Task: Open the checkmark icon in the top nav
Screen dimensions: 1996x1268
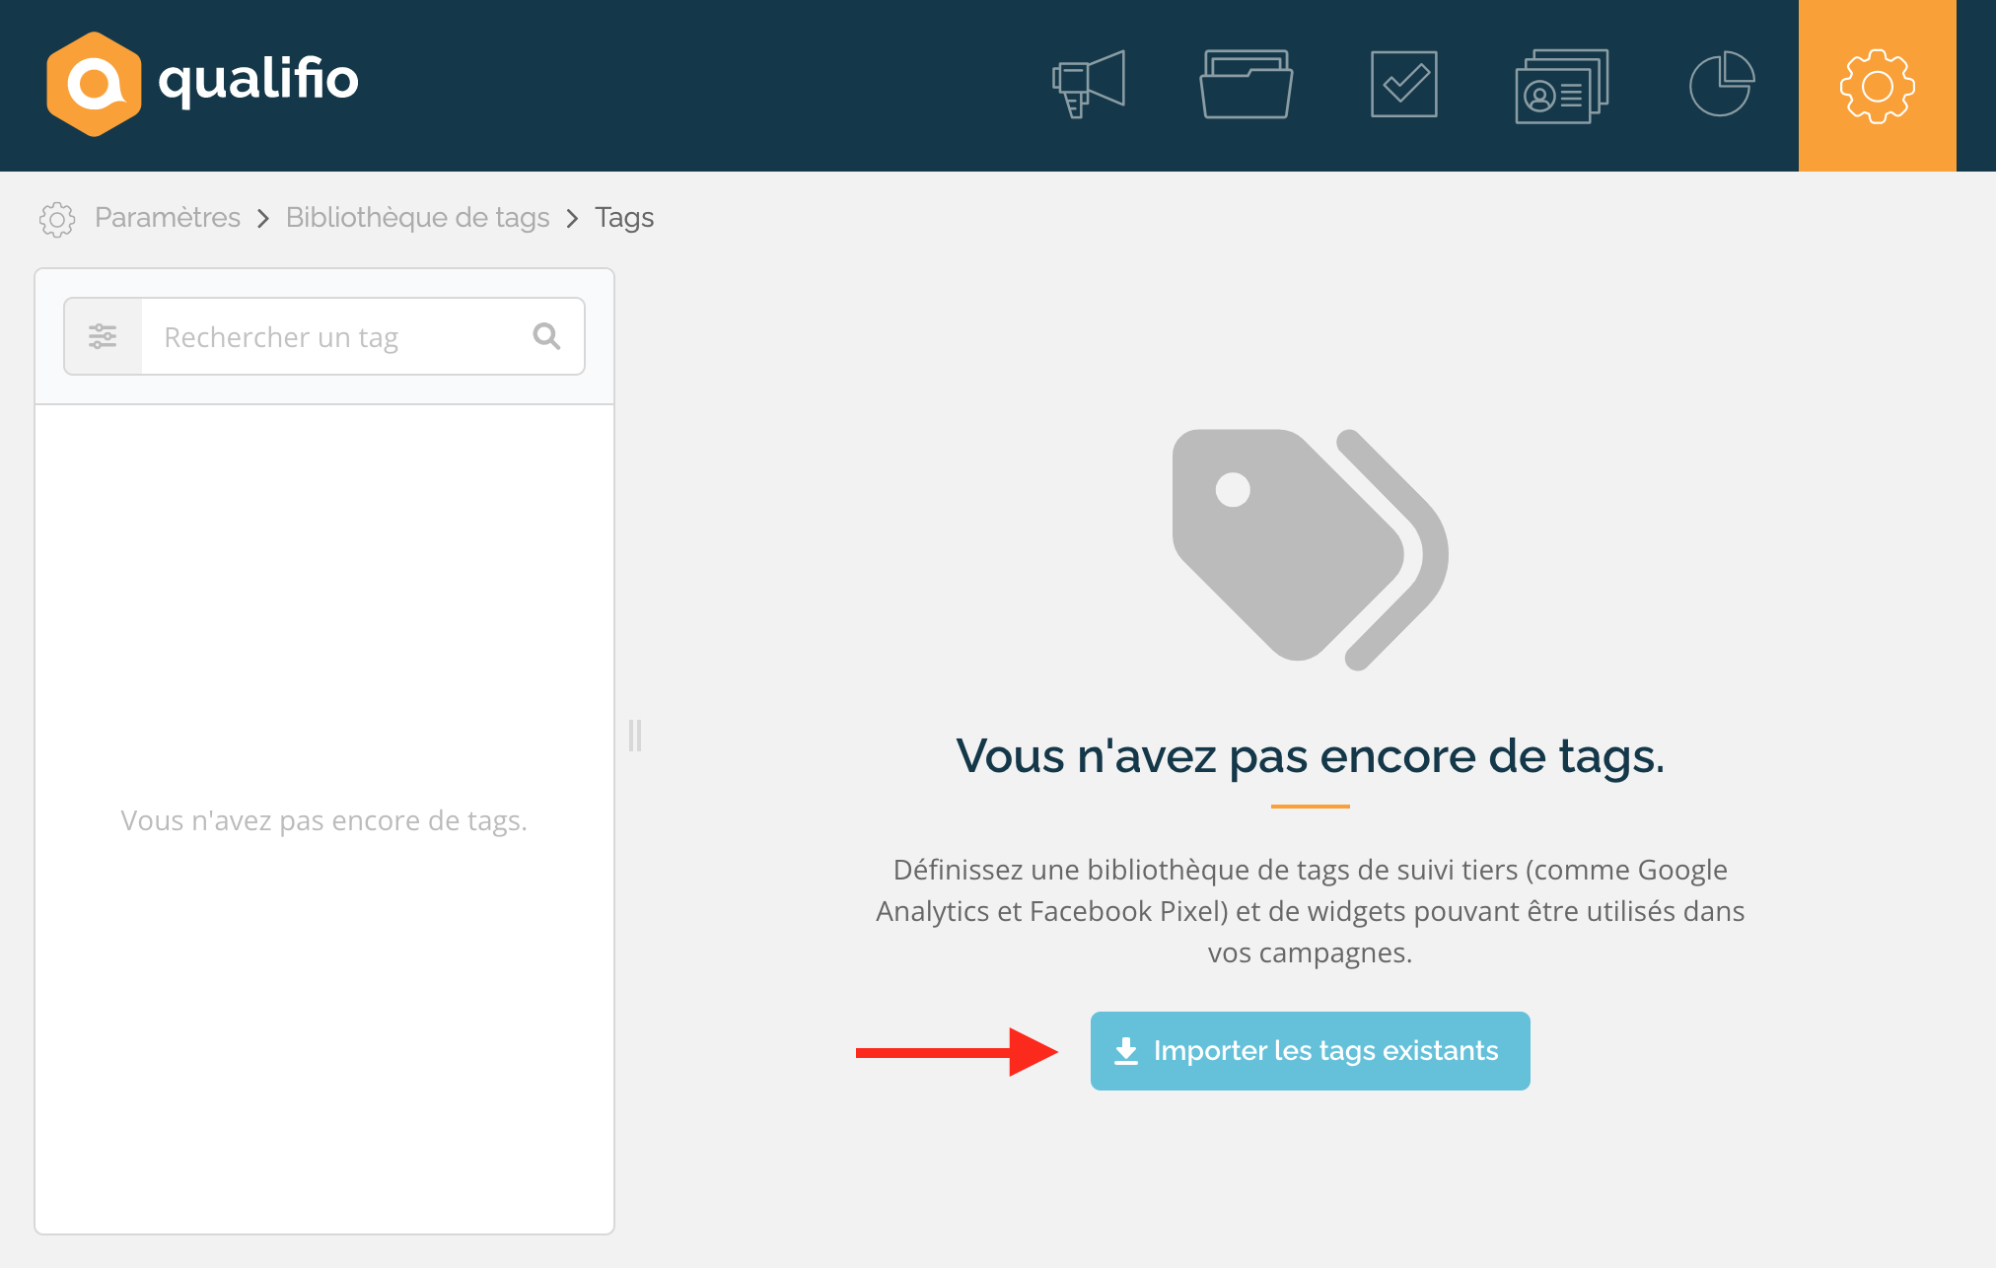Action: pos(1404,85)
